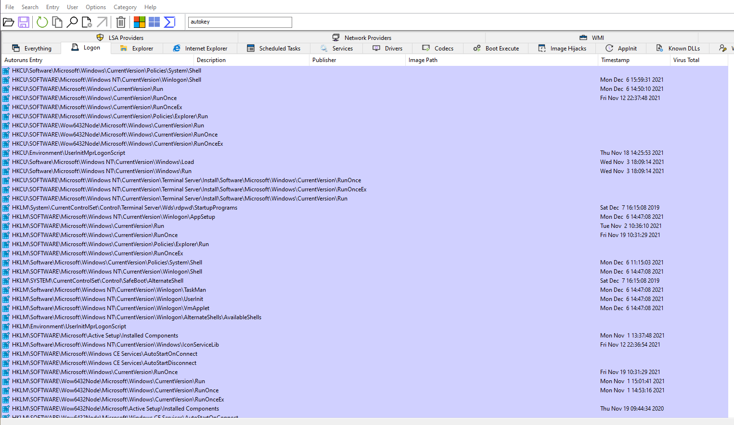Open the Search menu
The image size is (734, 425).
pyautogui.click(x=30, y=7)
